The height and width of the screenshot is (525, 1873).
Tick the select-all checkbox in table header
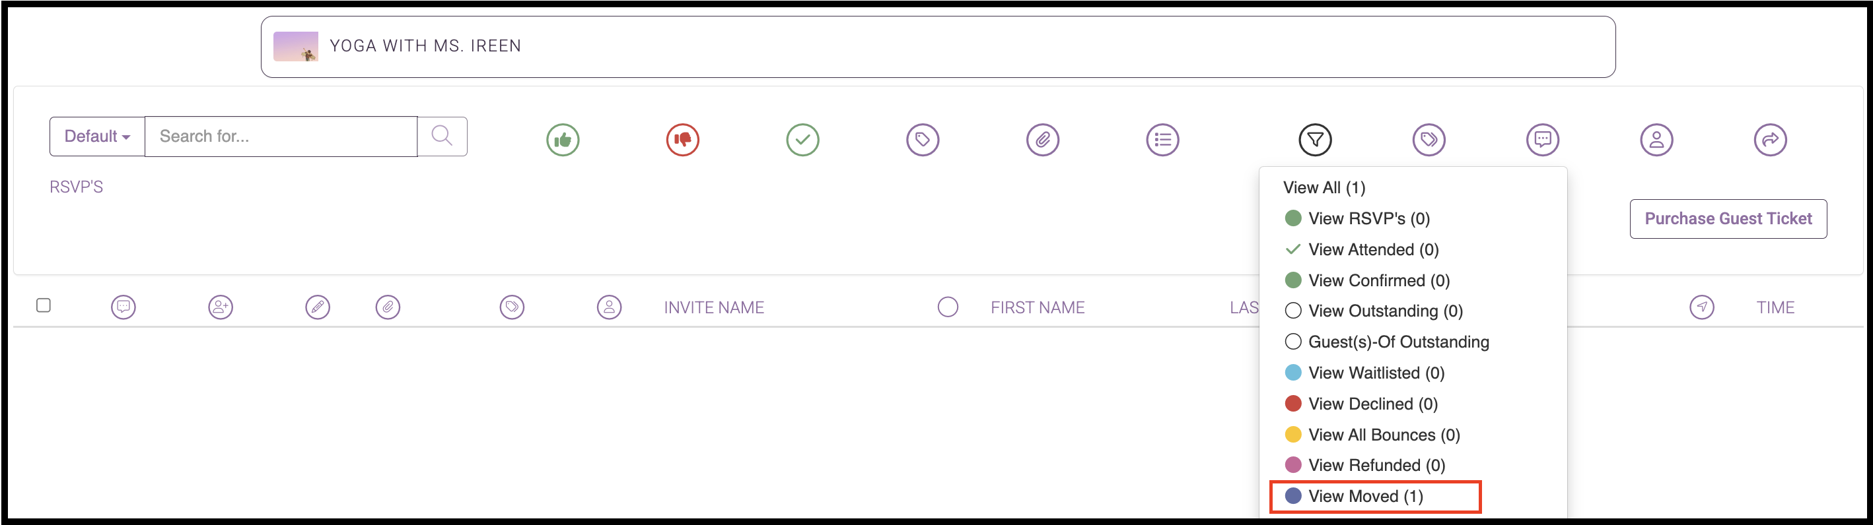[x=44, y=305]
